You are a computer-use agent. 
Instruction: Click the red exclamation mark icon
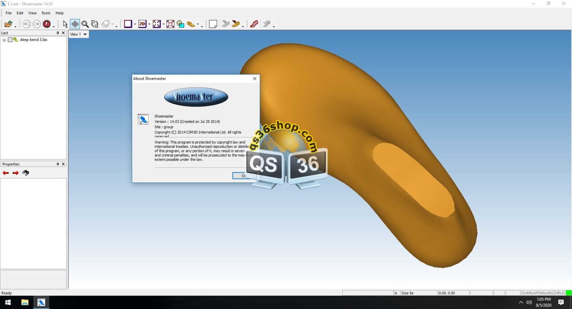click(47, 24)
